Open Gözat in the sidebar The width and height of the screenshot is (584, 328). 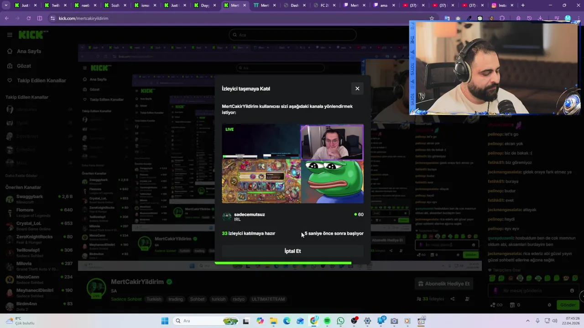[x=24, y=66]
